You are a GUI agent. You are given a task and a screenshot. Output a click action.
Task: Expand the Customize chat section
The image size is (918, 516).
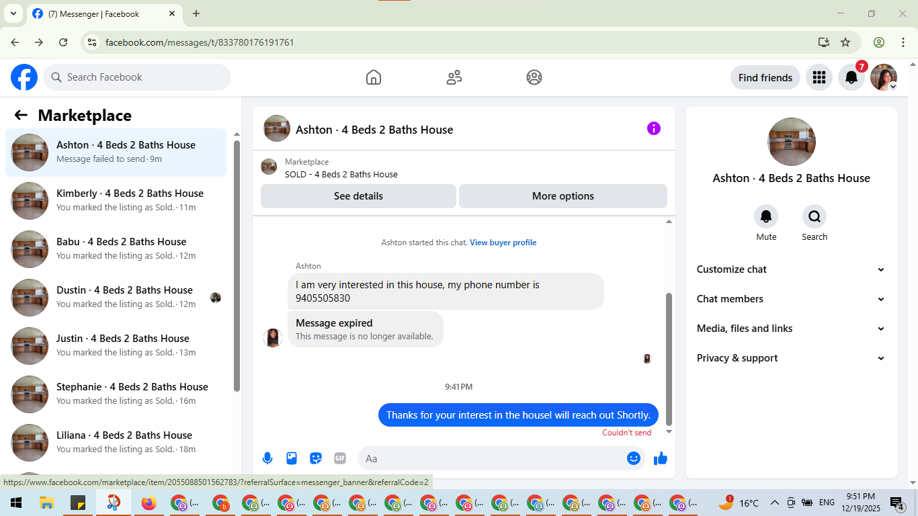[792, 269]
